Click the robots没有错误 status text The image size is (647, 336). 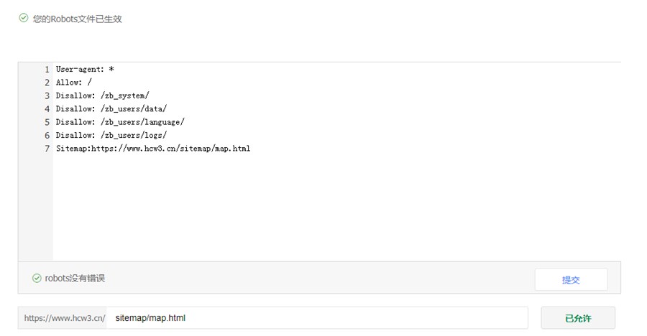click(x=75, y=279)
